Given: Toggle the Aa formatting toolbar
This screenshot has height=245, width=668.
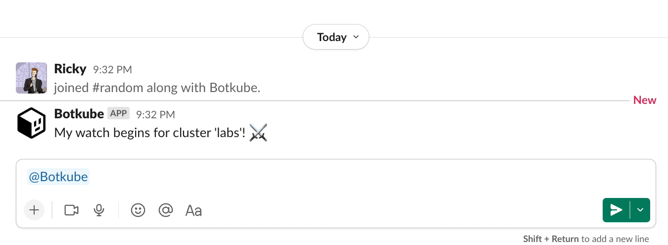Looking at the screenshot, I should pos(193,210).
